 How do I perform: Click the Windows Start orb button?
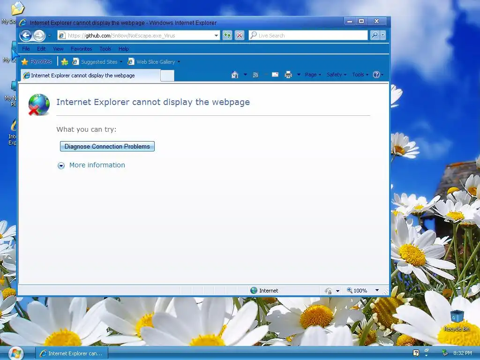[15, 353]
